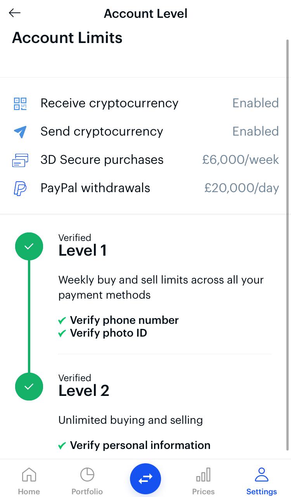
Task: Tap the Verify phone number item
Action: click(x=124, y=320)
